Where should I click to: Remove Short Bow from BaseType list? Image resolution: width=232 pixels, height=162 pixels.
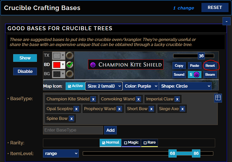click(151, 109)
